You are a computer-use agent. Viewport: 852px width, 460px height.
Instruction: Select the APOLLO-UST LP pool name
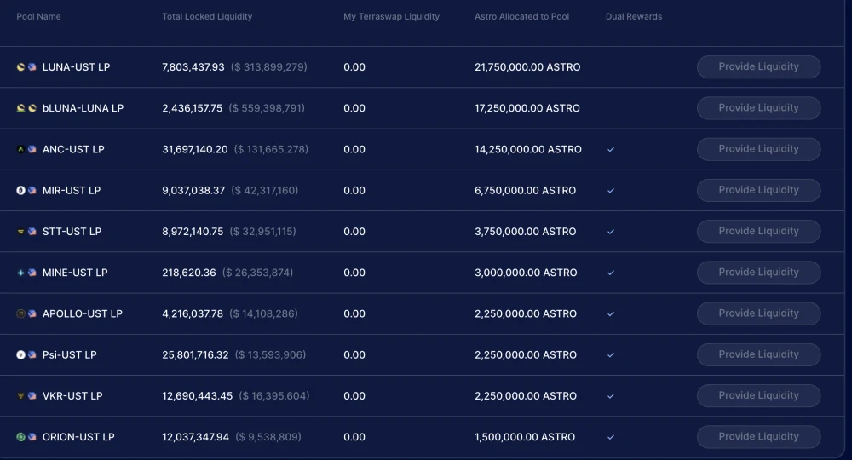click(x=83, y=314)
